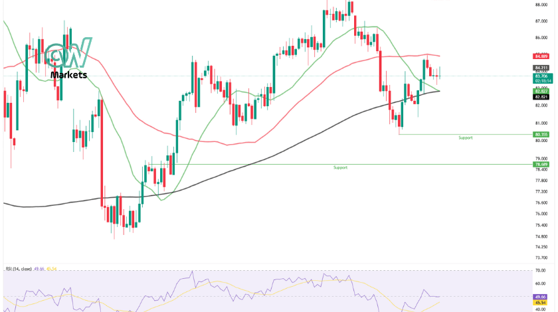This screenshot has height=312, width=558.
Task: Select the yellow 45.54 RSI axis tag
Action: 540,303
